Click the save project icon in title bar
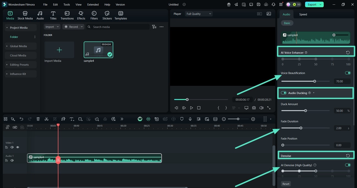The image size is (357, 188). [x=258, y=5]
